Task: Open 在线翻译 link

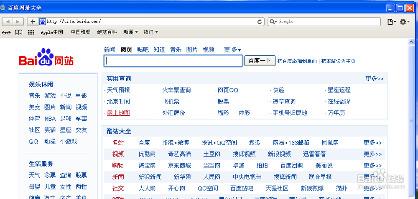Action: click(339, 101)
